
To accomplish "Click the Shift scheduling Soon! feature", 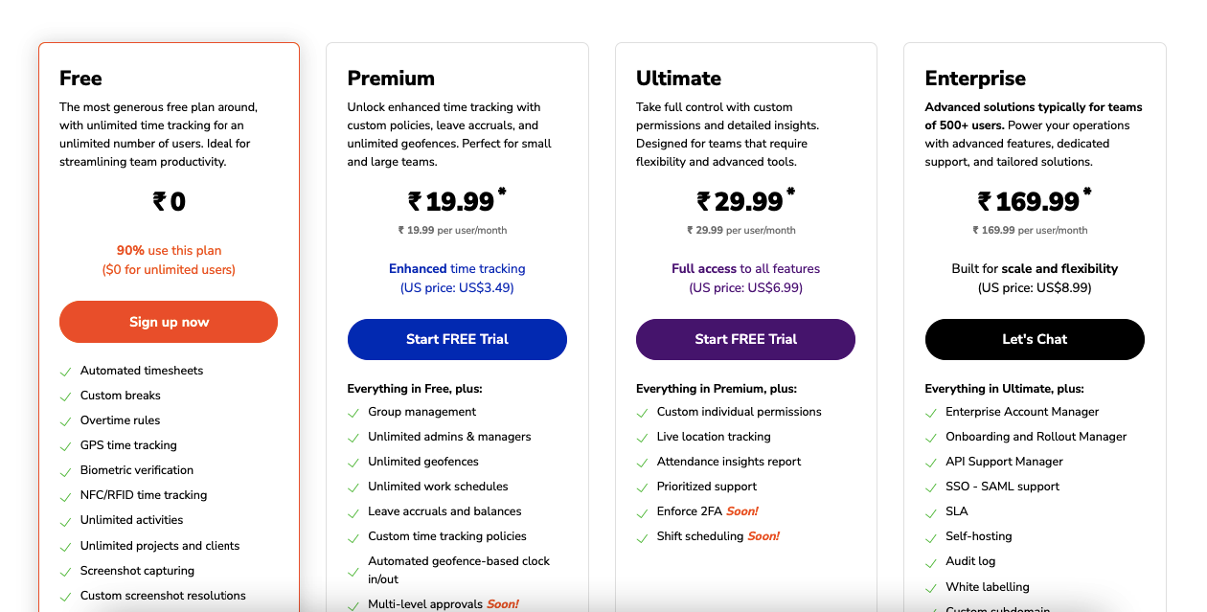I will click(718, 536).
